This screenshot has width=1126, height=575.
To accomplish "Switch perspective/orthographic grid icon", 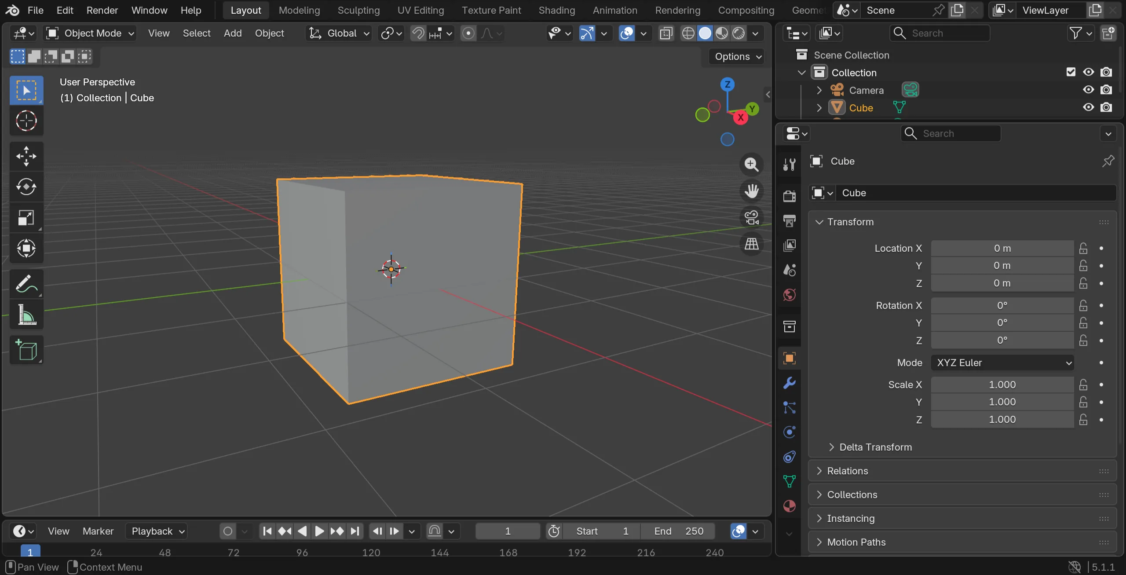I will (751, 244).
